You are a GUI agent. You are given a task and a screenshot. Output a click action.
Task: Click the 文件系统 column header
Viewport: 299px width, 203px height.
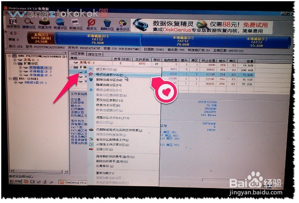pyautogui.click(x=142, y=59)
